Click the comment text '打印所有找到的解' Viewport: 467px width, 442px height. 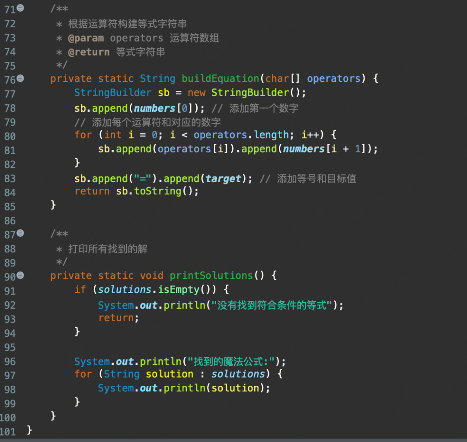108,249
